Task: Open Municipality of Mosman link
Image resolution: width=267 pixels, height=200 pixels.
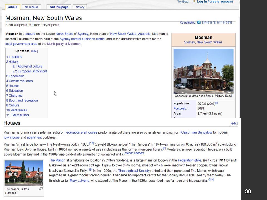Action: 64,44
